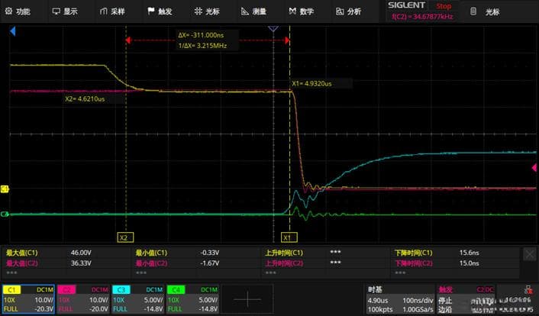Click the crosshair icon beside 光标
The height and width of the screenshot is (316, 539).
(198, 11)
